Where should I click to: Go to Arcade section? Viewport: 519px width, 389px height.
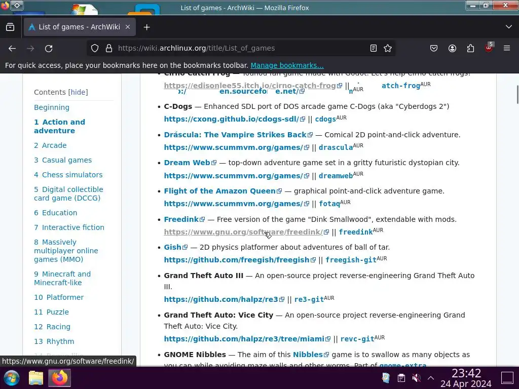coord(50,145)
